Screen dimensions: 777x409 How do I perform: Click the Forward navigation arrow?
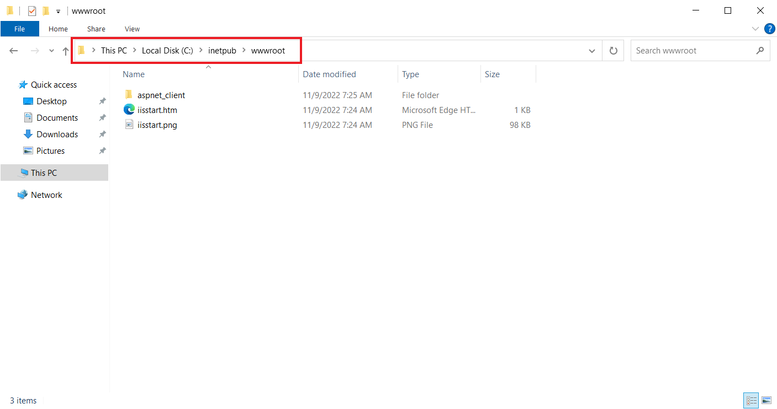(x=35, y=51)
